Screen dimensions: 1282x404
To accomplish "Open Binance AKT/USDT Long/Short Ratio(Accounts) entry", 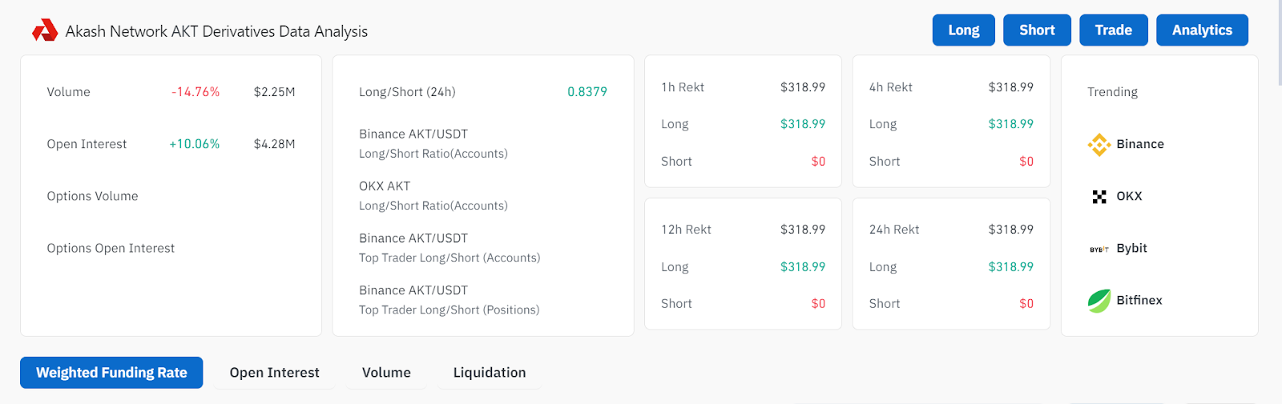I will coord(433,144).
